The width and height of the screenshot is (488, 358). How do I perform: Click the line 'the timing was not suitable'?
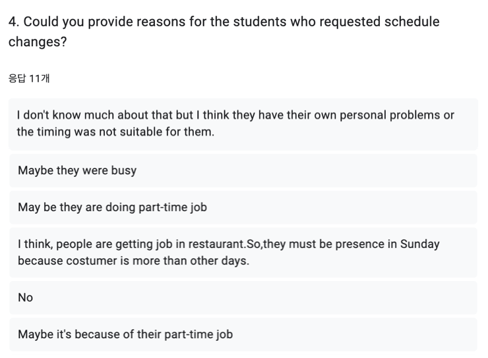(115, 132)
